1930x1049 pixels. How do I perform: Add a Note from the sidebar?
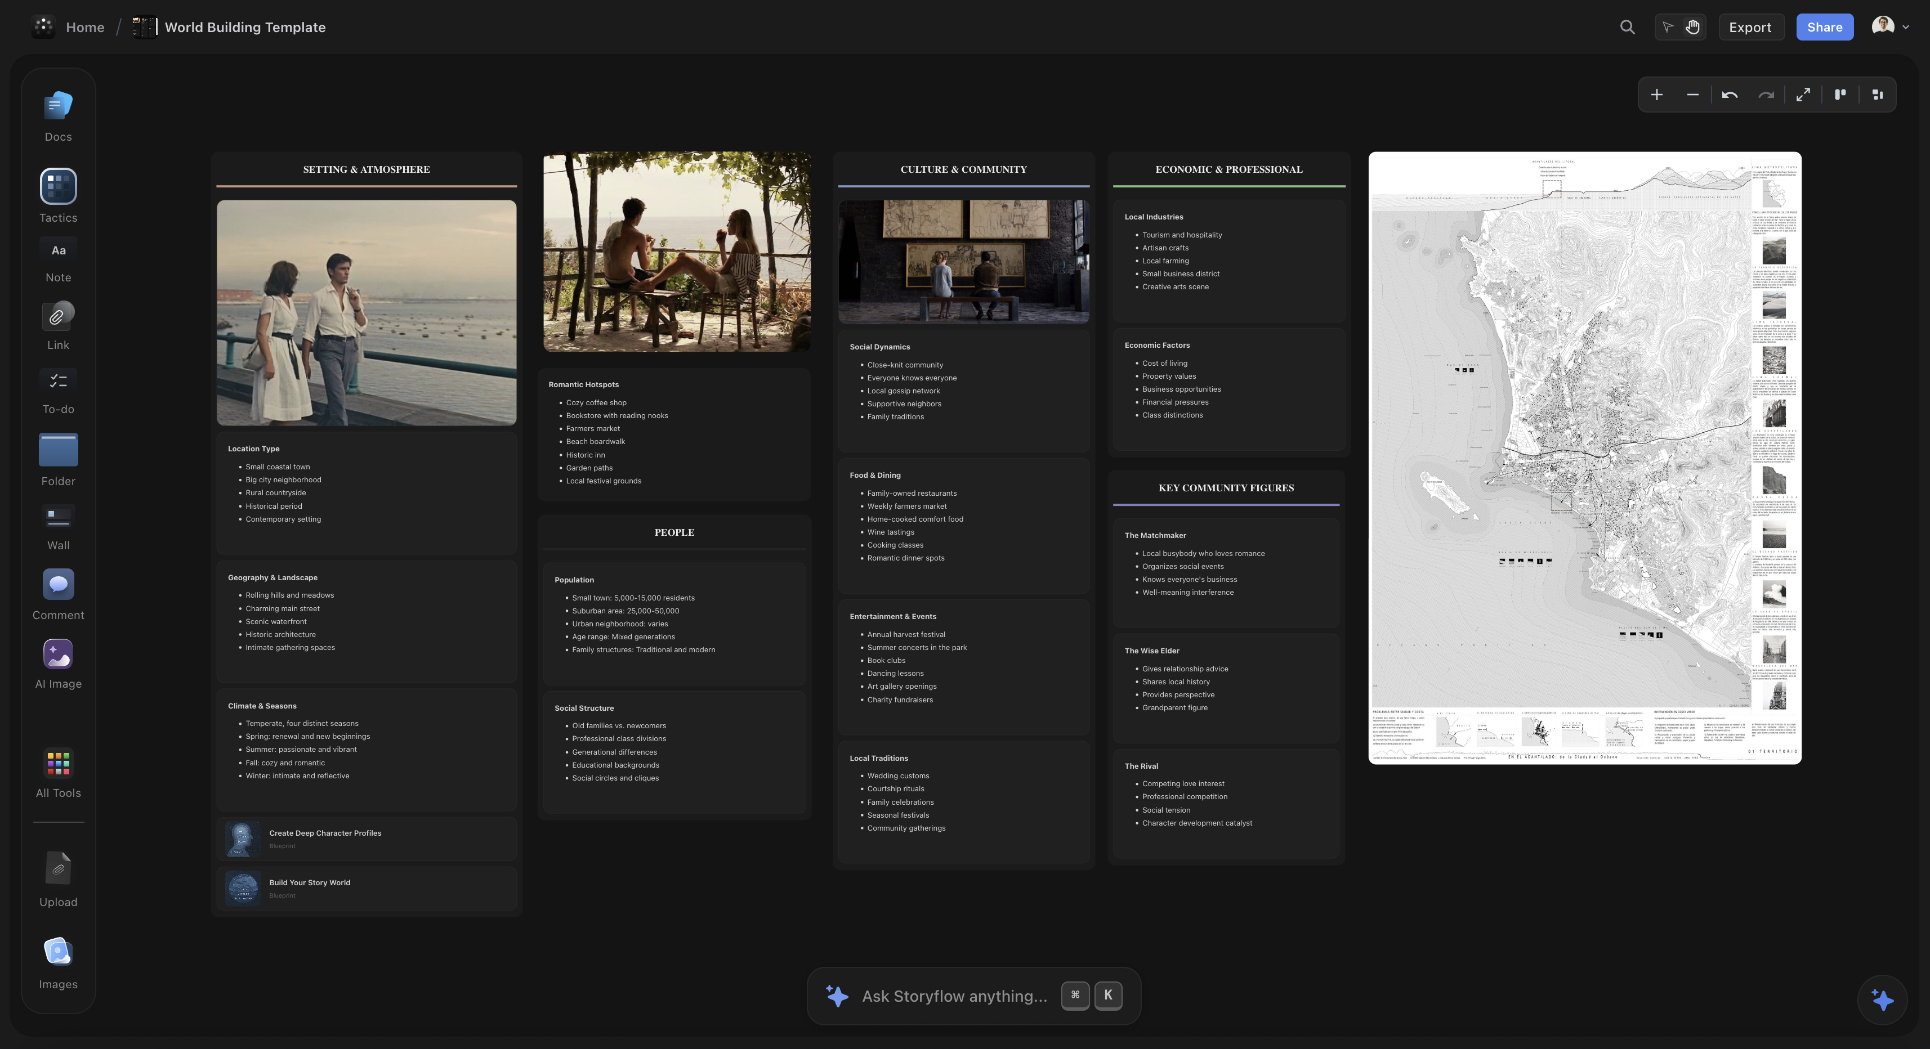[x=57, y=251]
